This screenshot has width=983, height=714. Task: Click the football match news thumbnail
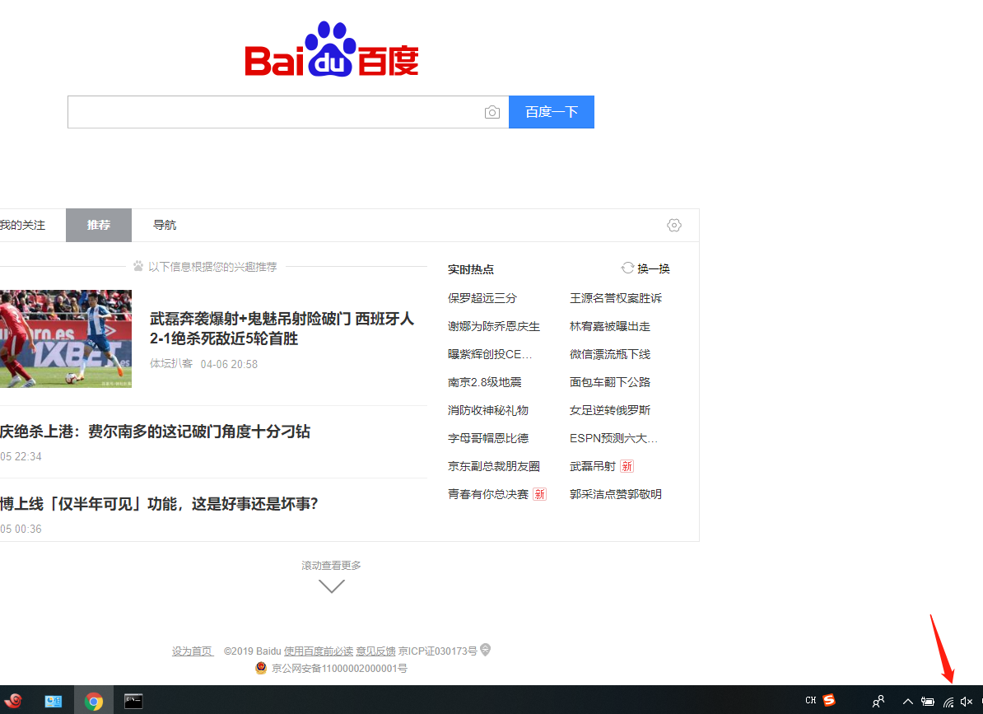pos(66,338)
